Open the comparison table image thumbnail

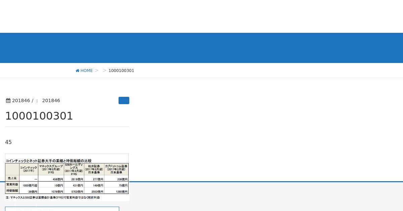click(67, 177)
